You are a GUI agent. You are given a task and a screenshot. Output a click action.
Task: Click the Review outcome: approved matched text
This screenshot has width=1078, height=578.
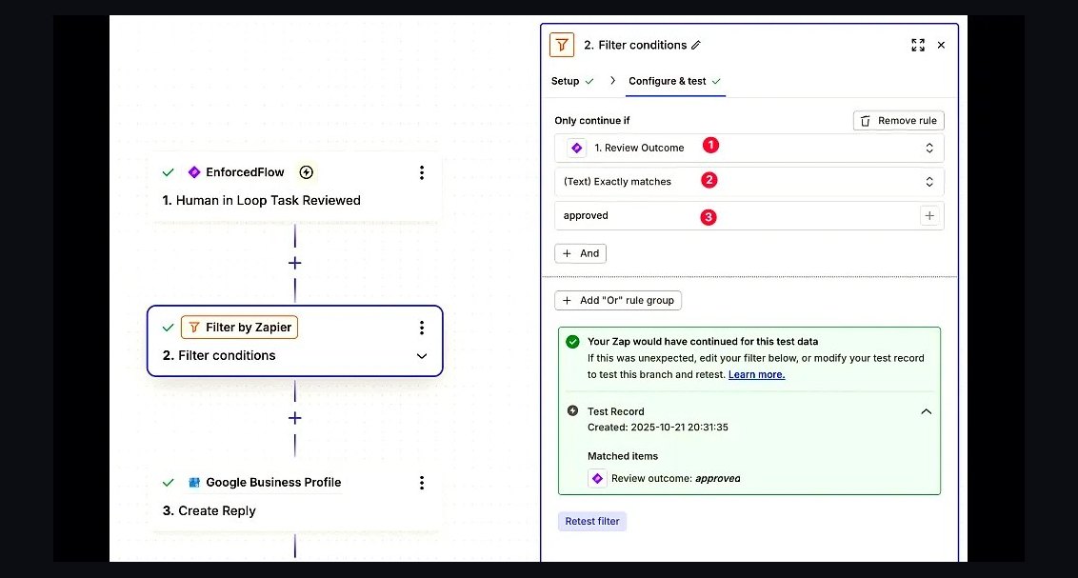[676, 479]
